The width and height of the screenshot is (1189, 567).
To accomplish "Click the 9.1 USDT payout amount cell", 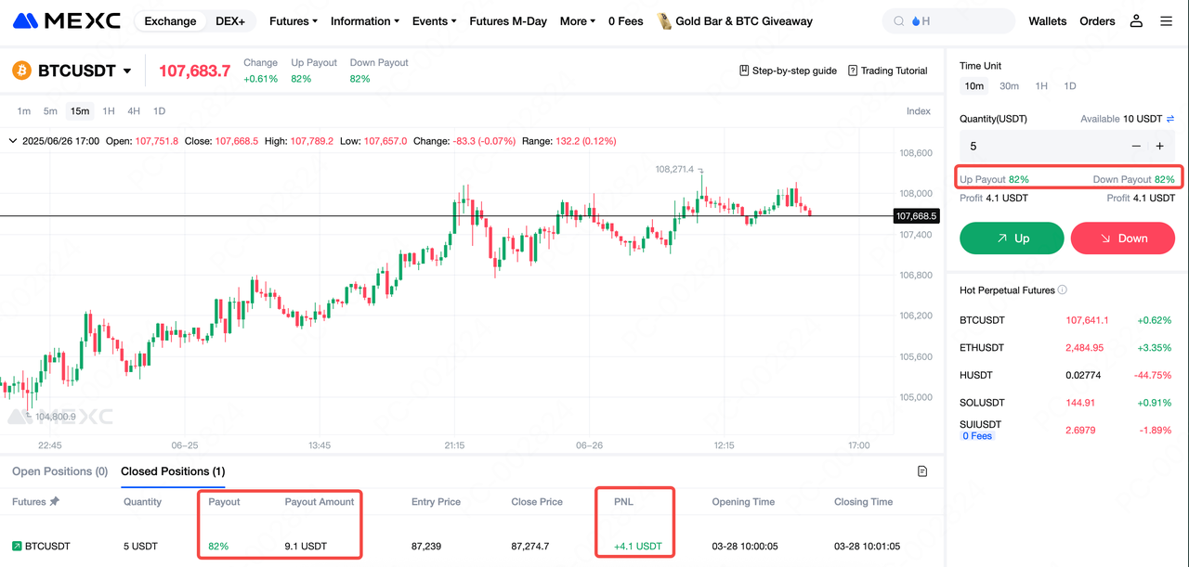I will pos(306,546).
